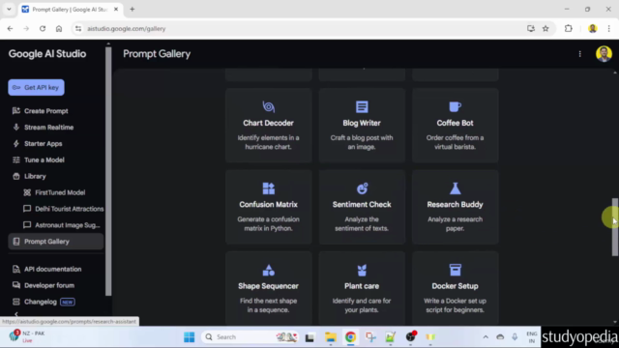The width and height of the screenshot is (619, 348).
Task: Click the Plant care plant icon
Action: click(362, 270)
